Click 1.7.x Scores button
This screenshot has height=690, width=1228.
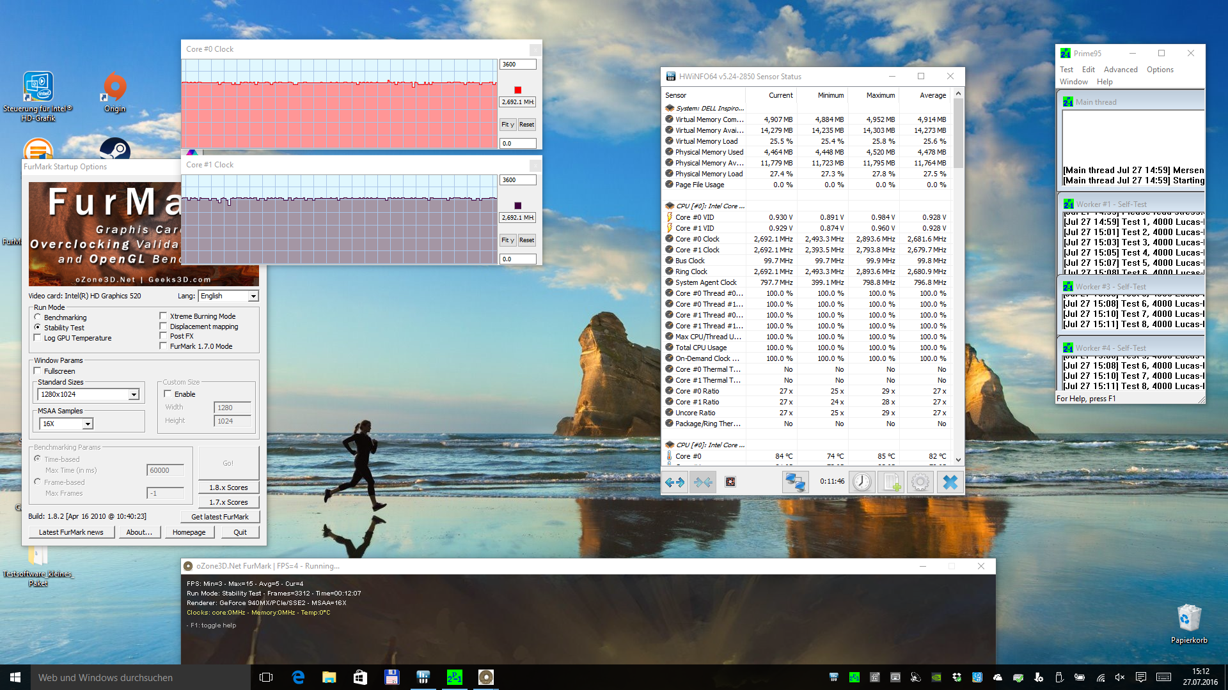pyautogui.click(x=228, y=502)
